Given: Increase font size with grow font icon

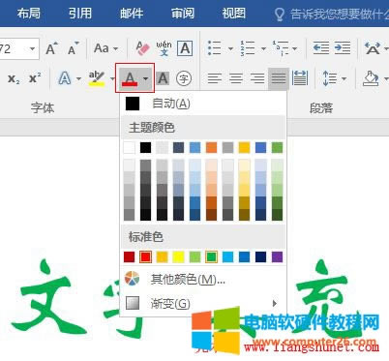Looking at the screenshot, I should pyautogui.click(x=51, y=48).
